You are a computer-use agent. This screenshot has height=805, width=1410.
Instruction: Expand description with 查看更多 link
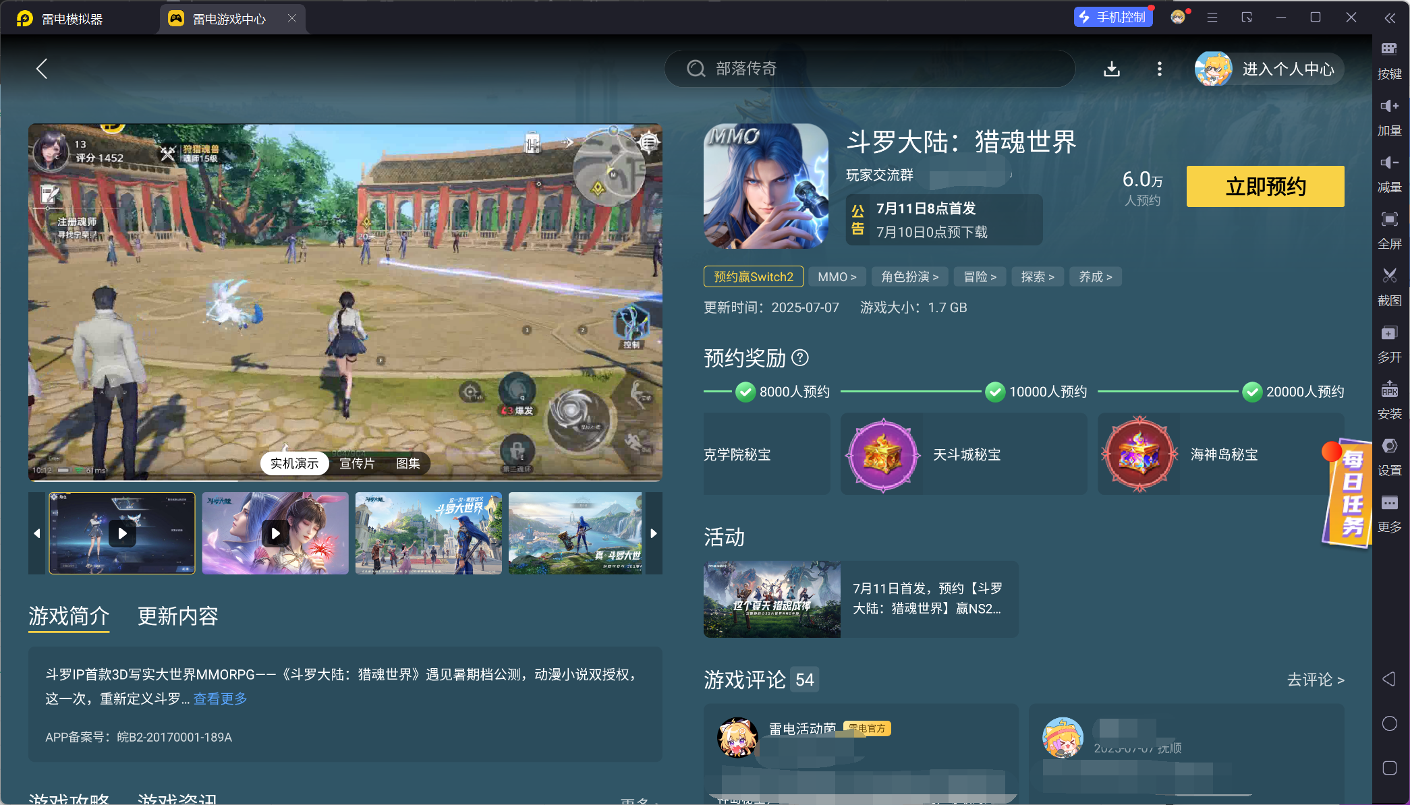point(220,698)
